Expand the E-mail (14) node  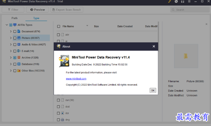[11, 51]
